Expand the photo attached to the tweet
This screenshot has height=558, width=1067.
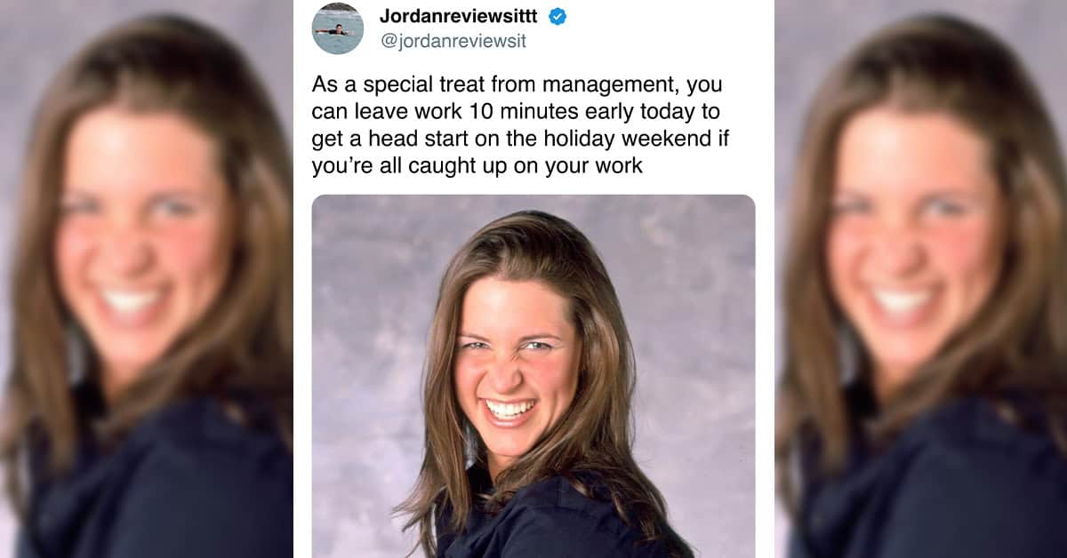tap(533, 377)
